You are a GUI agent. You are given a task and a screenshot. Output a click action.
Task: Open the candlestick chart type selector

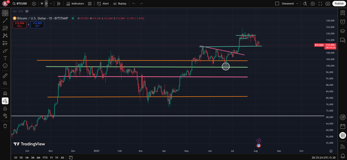click(59, 3)
